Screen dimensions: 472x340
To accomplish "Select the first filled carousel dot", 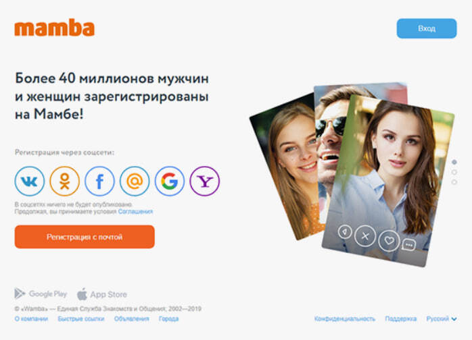I will (454, 162).
